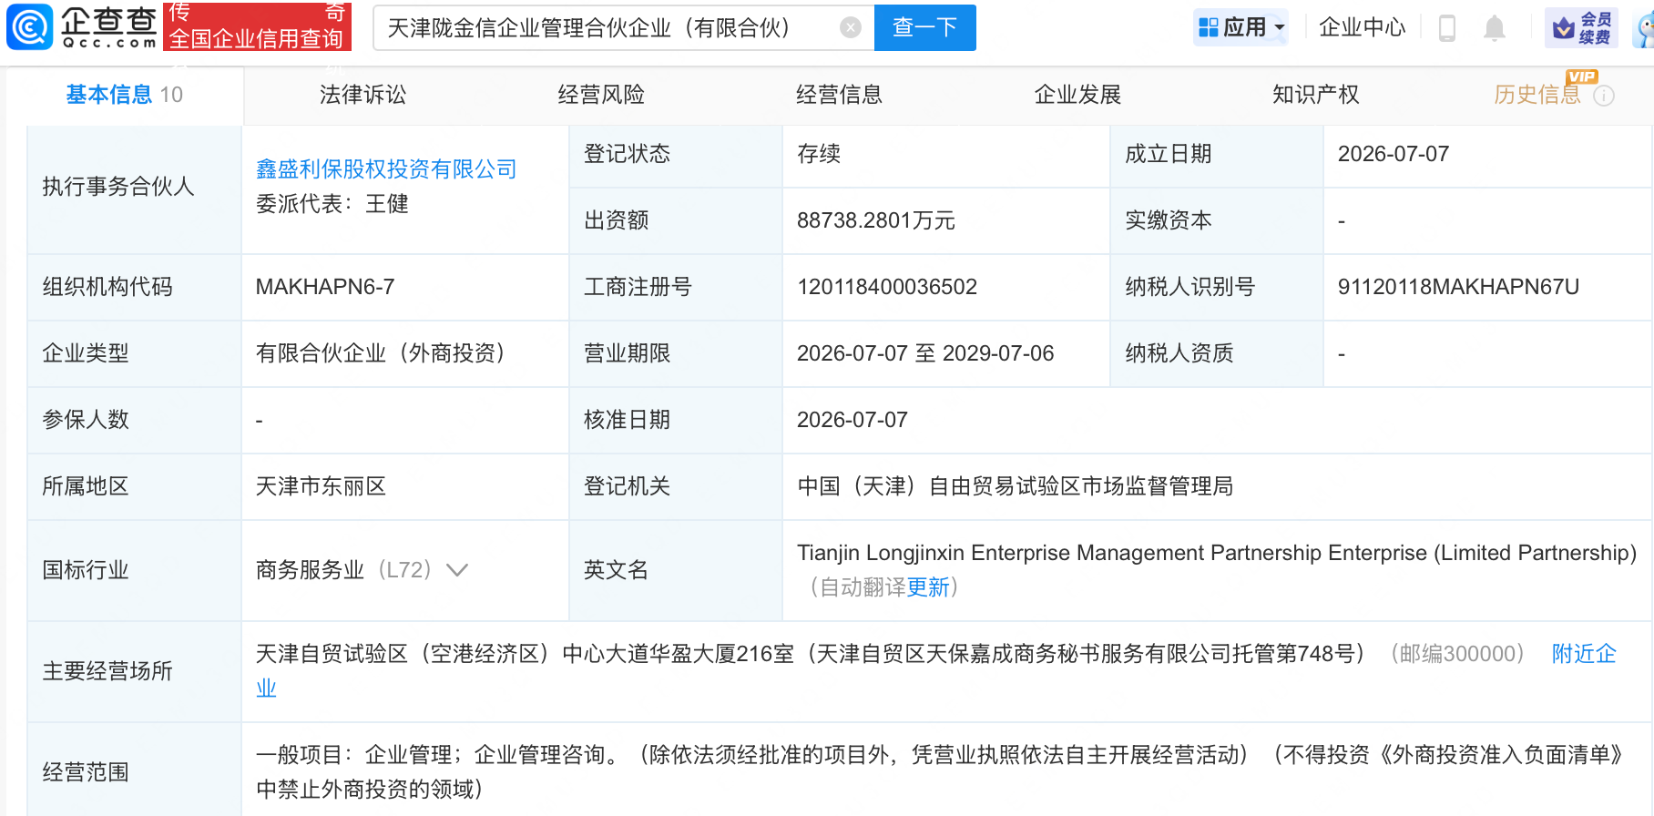Select 委派代表：王健 text
1654x816 pixels.
332,204
